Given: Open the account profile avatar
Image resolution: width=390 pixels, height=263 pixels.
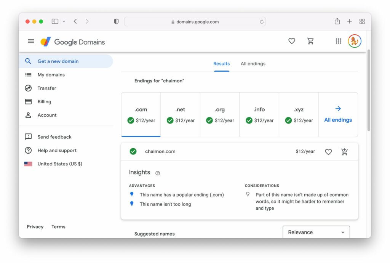Looking at the screenshot, I should coord(355,41).
